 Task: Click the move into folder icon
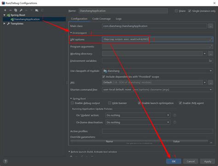click(x=37, y=10)
